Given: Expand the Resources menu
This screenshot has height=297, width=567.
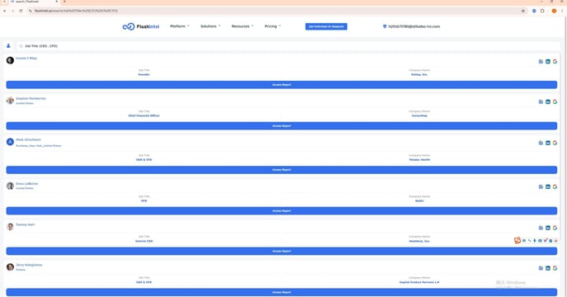Looking at the screenshot, I should click(242, 26).
